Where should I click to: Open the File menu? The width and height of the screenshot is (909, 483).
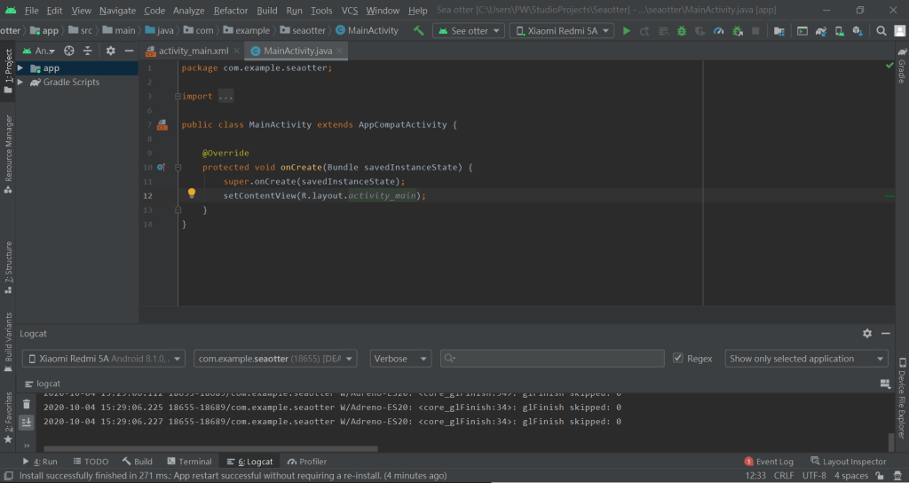31,11
